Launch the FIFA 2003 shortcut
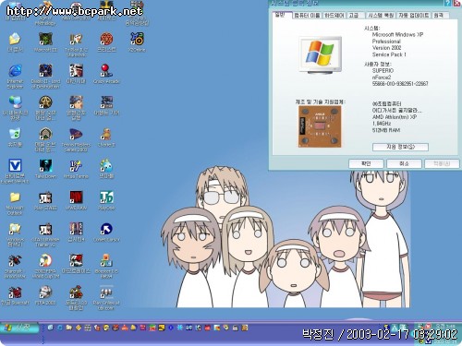Image resolution: width=462 pixels, height=346 pixels. 45,292
